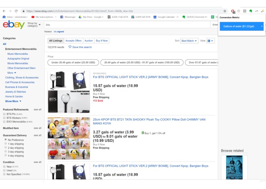Open the Google Calendar bookmark

tap(166, 17)
